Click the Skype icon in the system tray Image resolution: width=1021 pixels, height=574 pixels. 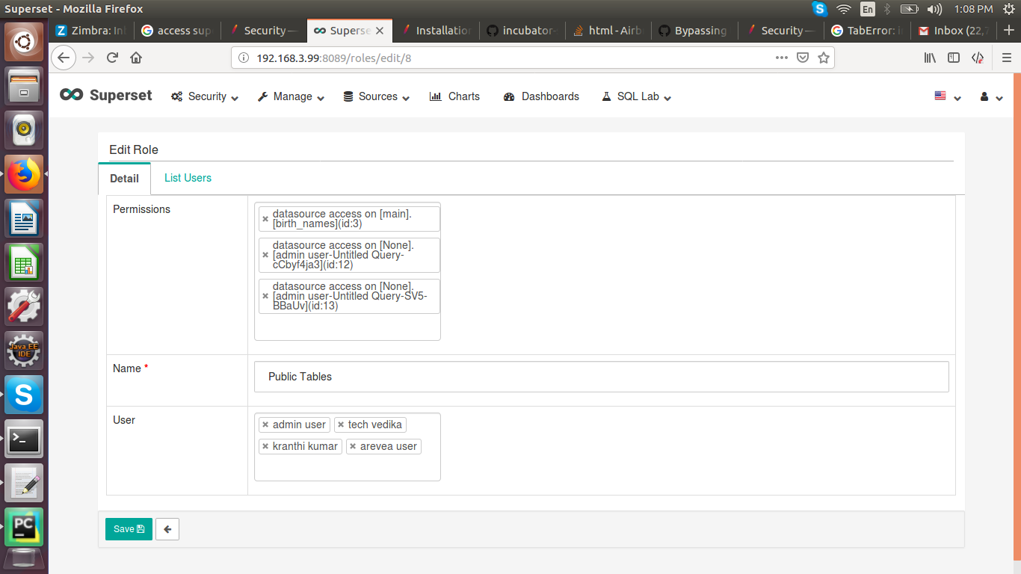pyautogui.click(x=819, y=10)
